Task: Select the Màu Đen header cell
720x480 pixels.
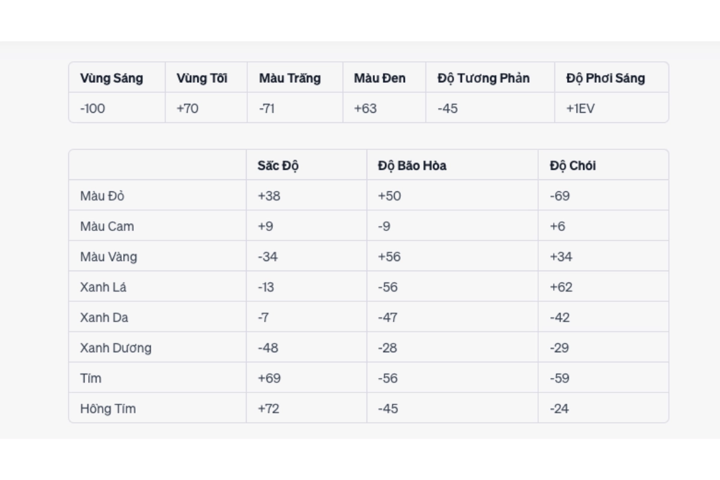Action: (380, 78)
